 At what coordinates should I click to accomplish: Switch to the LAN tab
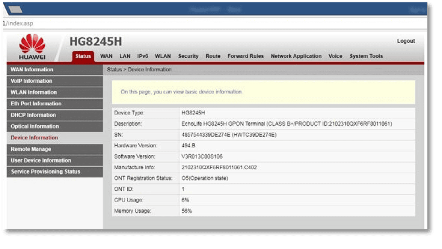pos(125,56)
